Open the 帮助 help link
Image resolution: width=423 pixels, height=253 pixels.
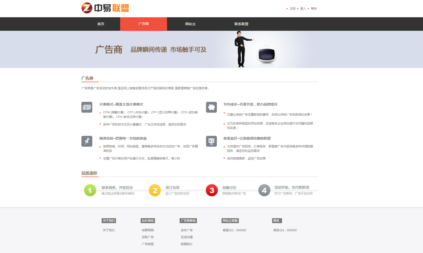coord(314,9)
